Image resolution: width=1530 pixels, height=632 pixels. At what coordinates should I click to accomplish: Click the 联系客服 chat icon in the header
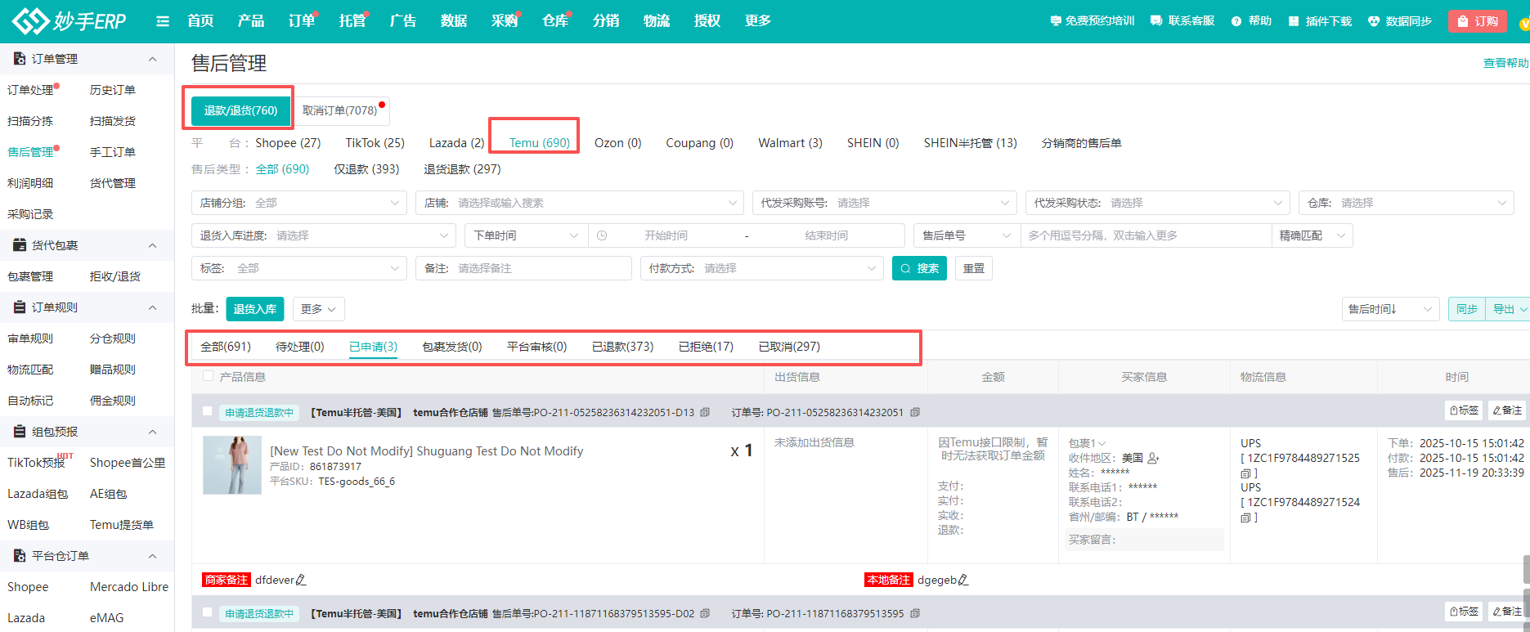(1155, 21)
